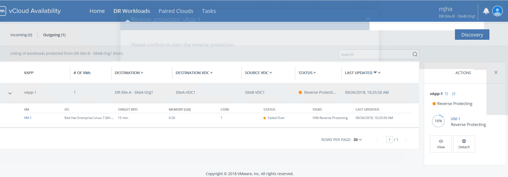The height and width of the screenshot is (177, 508).
Task: Open the notifications bell icon
Action: tap(486, 11)
